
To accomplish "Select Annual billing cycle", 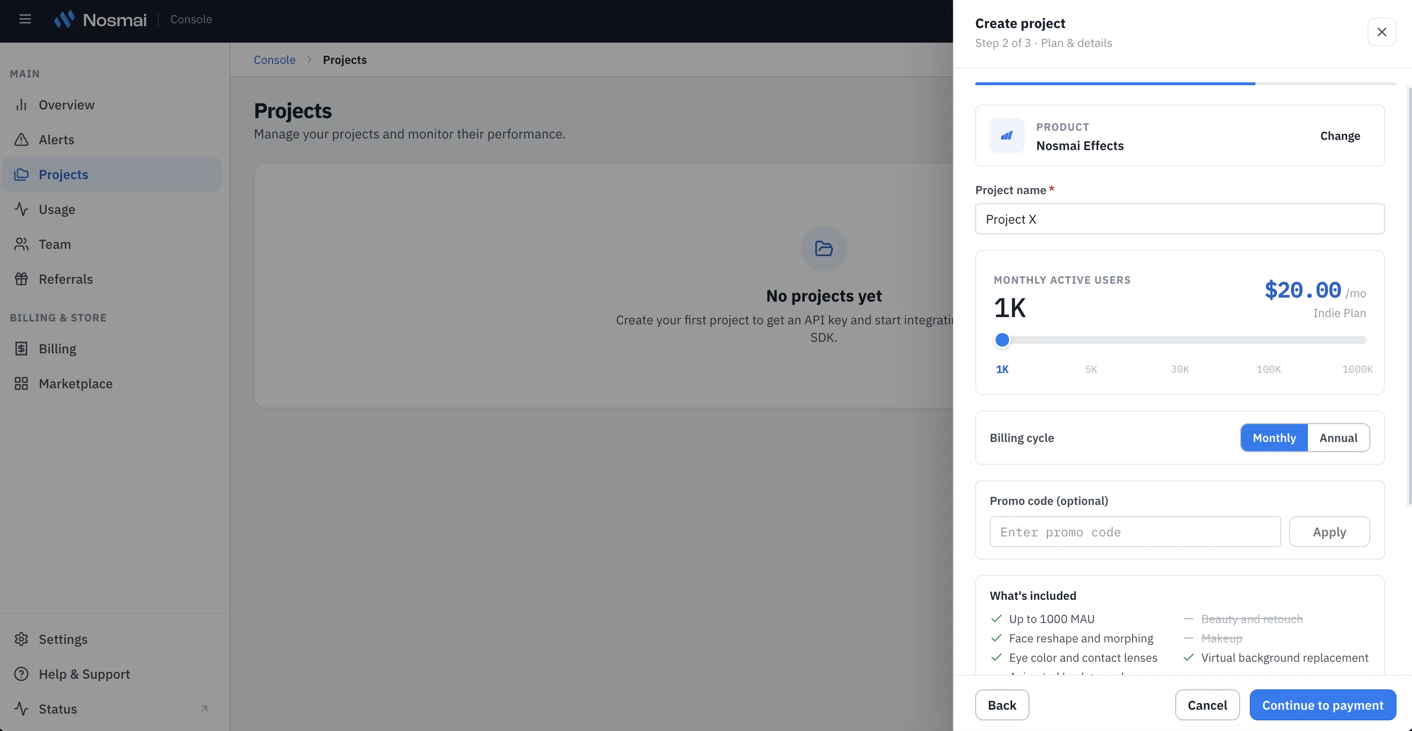I will click(1338, 437).
